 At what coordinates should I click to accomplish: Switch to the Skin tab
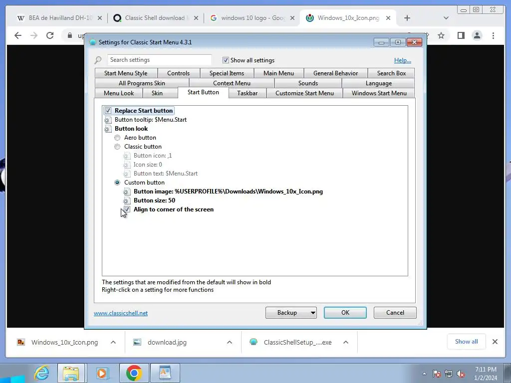tap(157, 93)
